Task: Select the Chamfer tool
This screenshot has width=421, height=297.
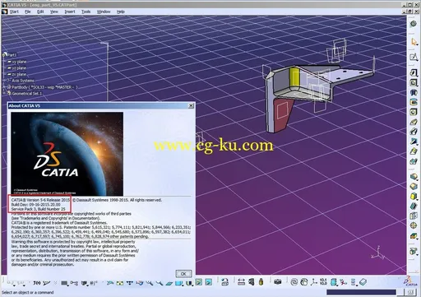Action: click(x=414, y=187)
